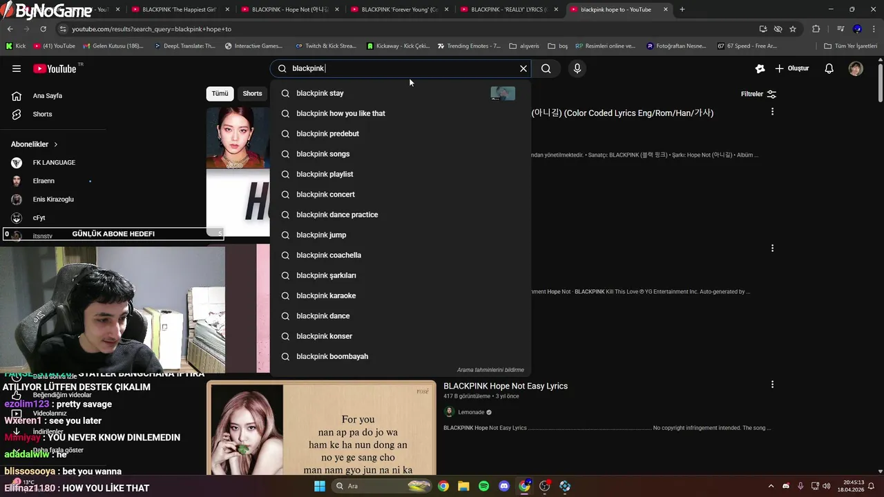Choose suggestion 'blackpink karaoke'
884x497 pixels.
pos(401,295)
